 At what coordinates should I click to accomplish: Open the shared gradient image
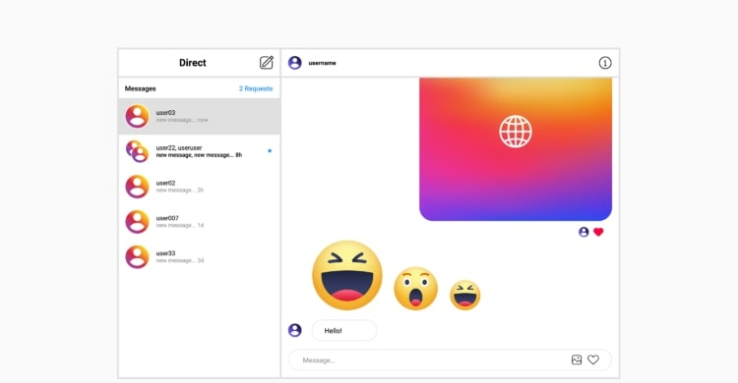pos(516,149)
